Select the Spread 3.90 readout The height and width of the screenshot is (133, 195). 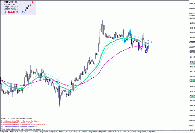coord(9,4)
